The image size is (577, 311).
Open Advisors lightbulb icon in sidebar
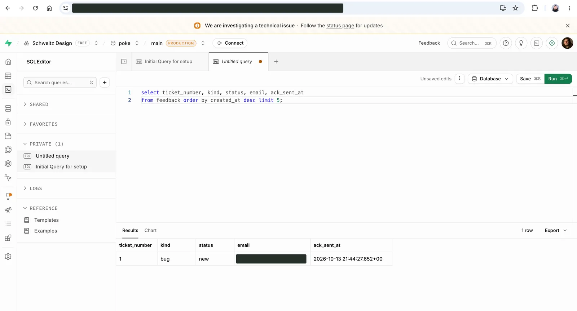[x=8, y=196]
